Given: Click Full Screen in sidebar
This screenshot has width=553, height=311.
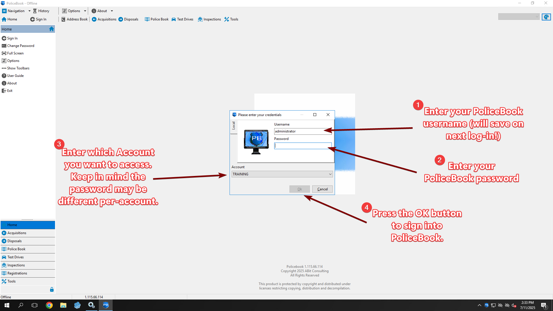Looking at the screenshot, I should [15, 53].
